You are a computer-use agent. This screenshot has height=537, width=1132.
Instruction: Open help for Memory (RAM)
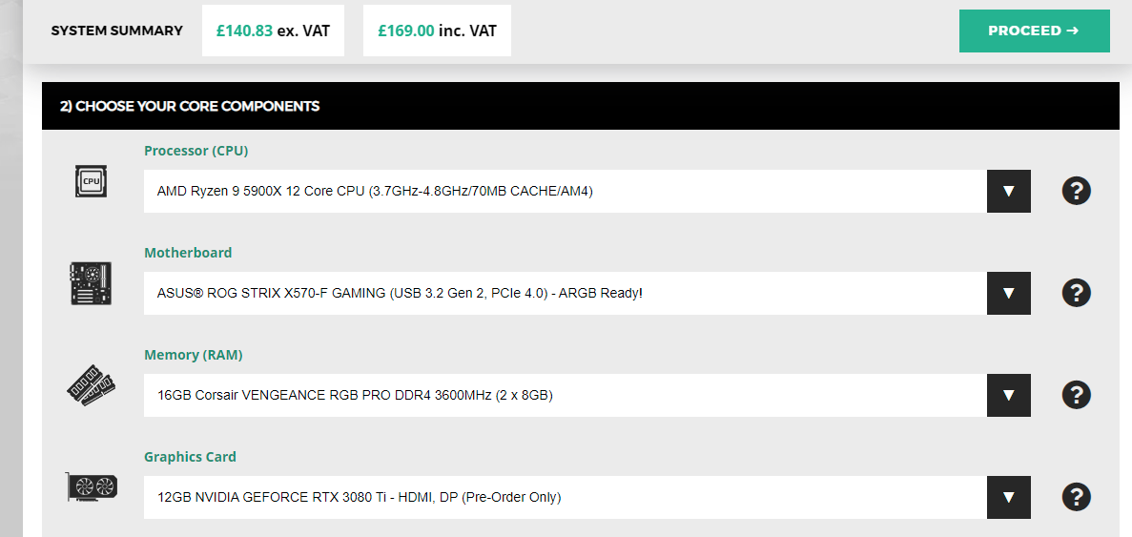(1076, 395)
